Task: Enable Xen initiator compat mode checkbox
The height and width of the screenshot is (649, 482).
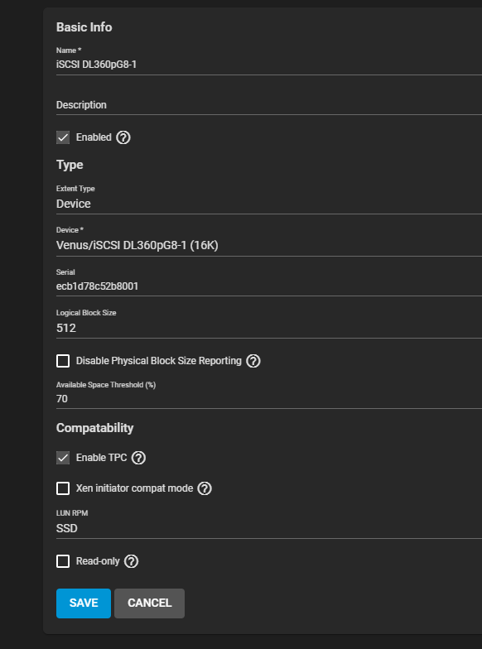Action: click(x=63, y=488)
